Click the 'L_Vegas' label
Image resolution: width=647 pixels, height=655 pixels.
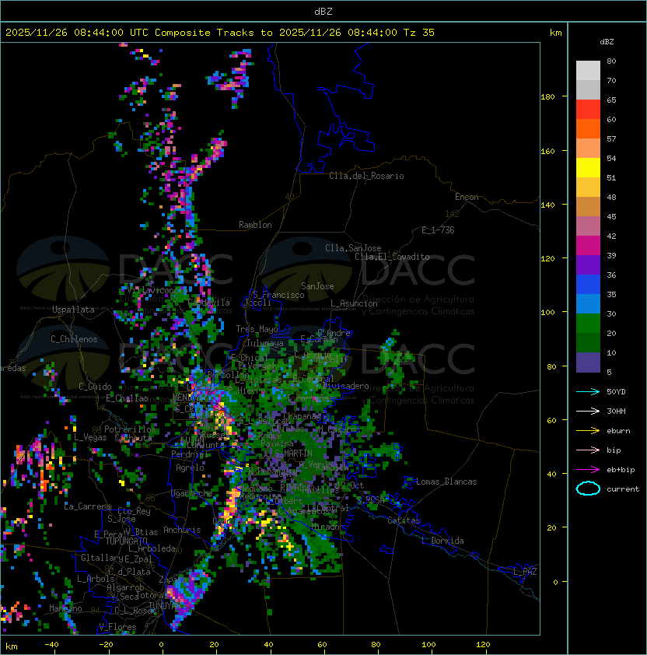pos(90,437)
